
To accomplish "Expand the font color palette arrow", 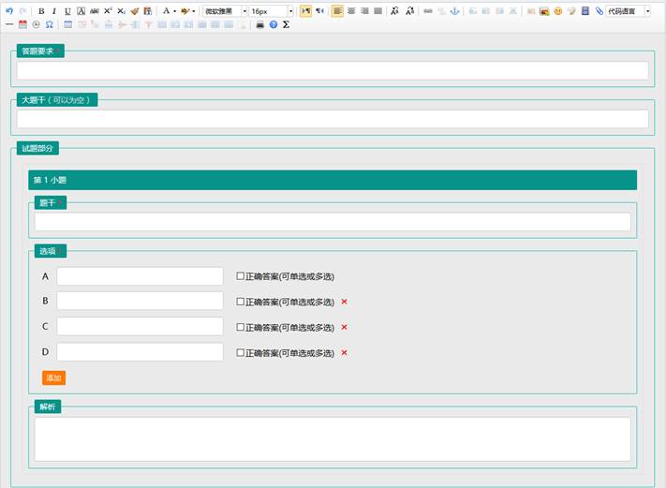I will point(174,11).
